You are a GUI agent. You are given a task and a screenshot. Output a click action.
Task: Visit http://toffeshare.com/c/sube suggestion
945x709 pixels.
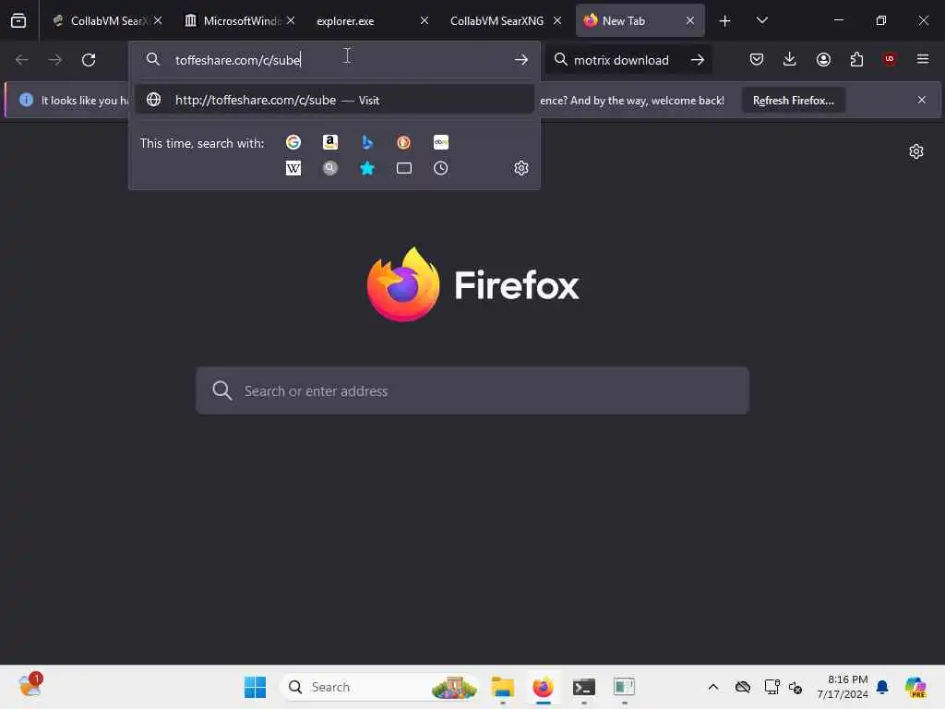(x=334, y=100)
